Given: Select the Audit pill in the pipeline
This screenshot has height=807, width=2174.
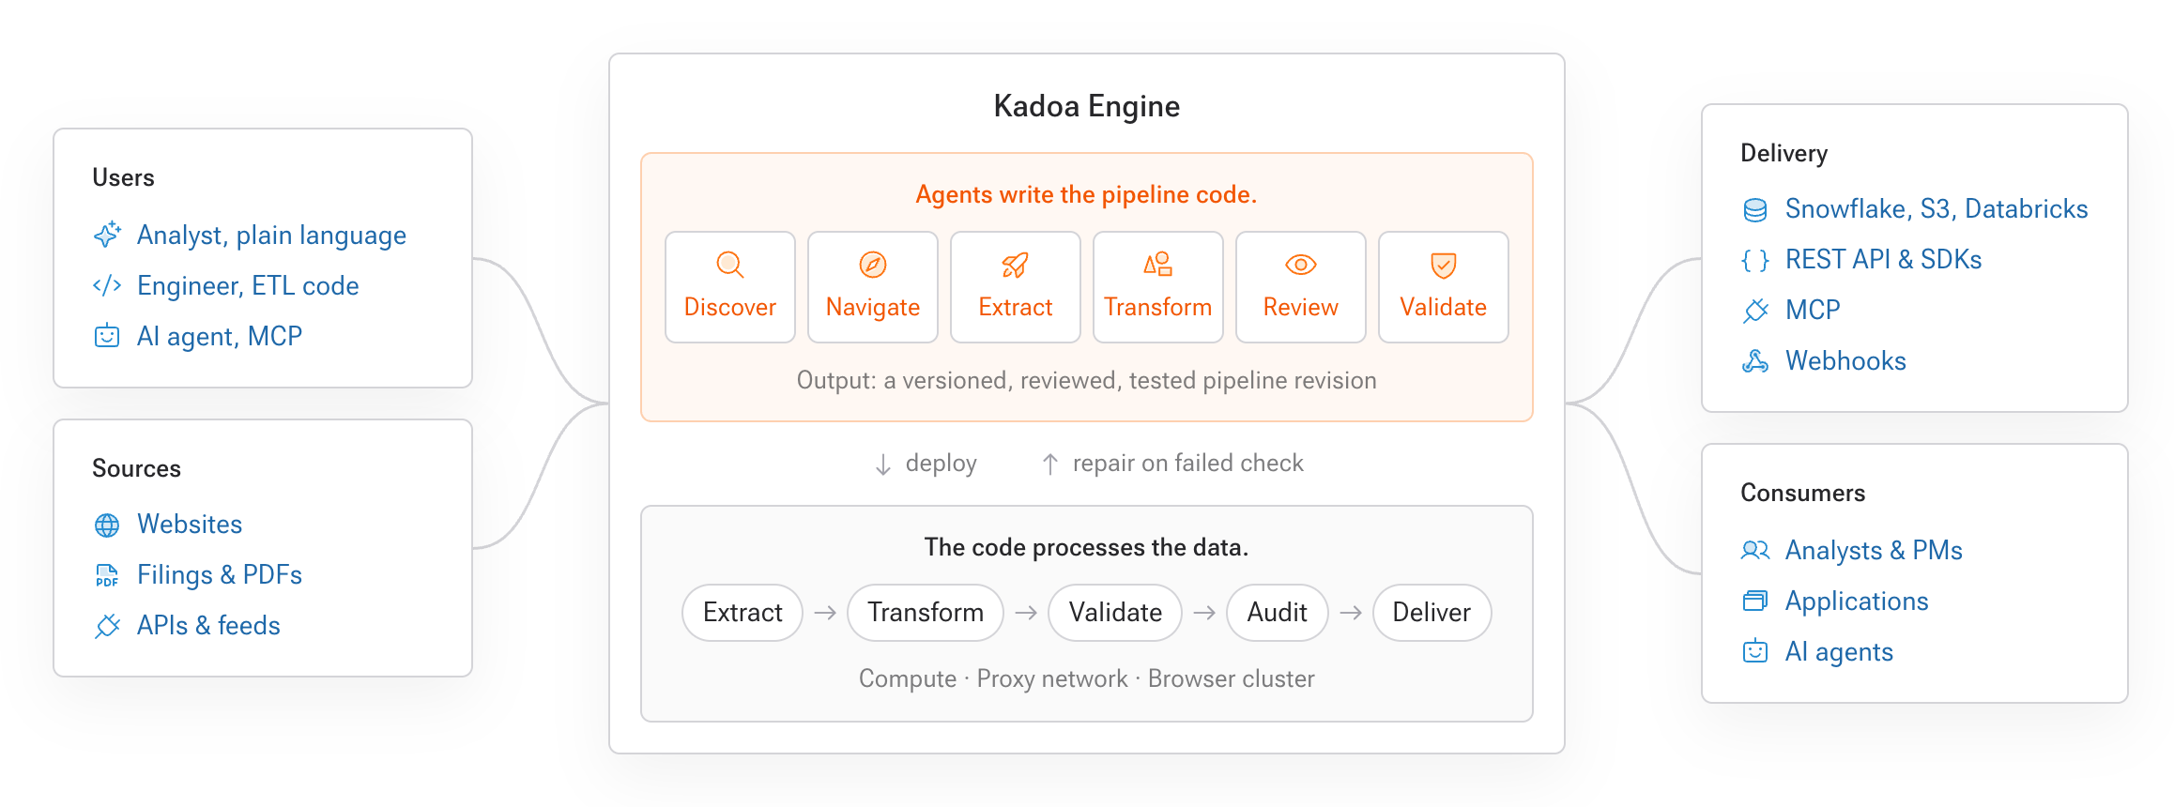Looking at the screenshot, I should pyautogui.click(x=1278, y=613).
